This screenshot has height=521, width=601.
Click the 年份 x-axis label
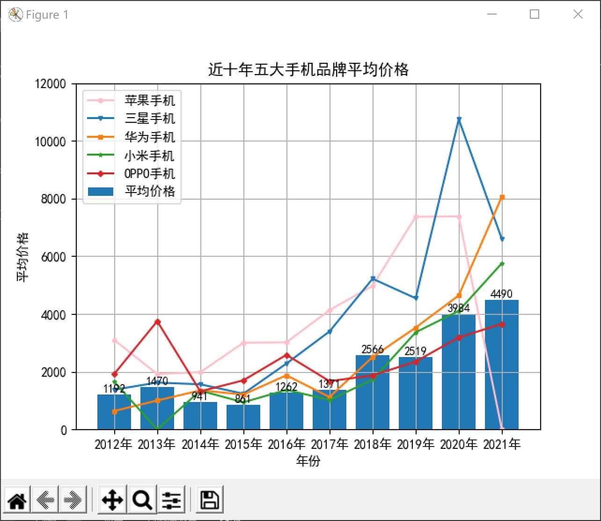tap(308, 461)
